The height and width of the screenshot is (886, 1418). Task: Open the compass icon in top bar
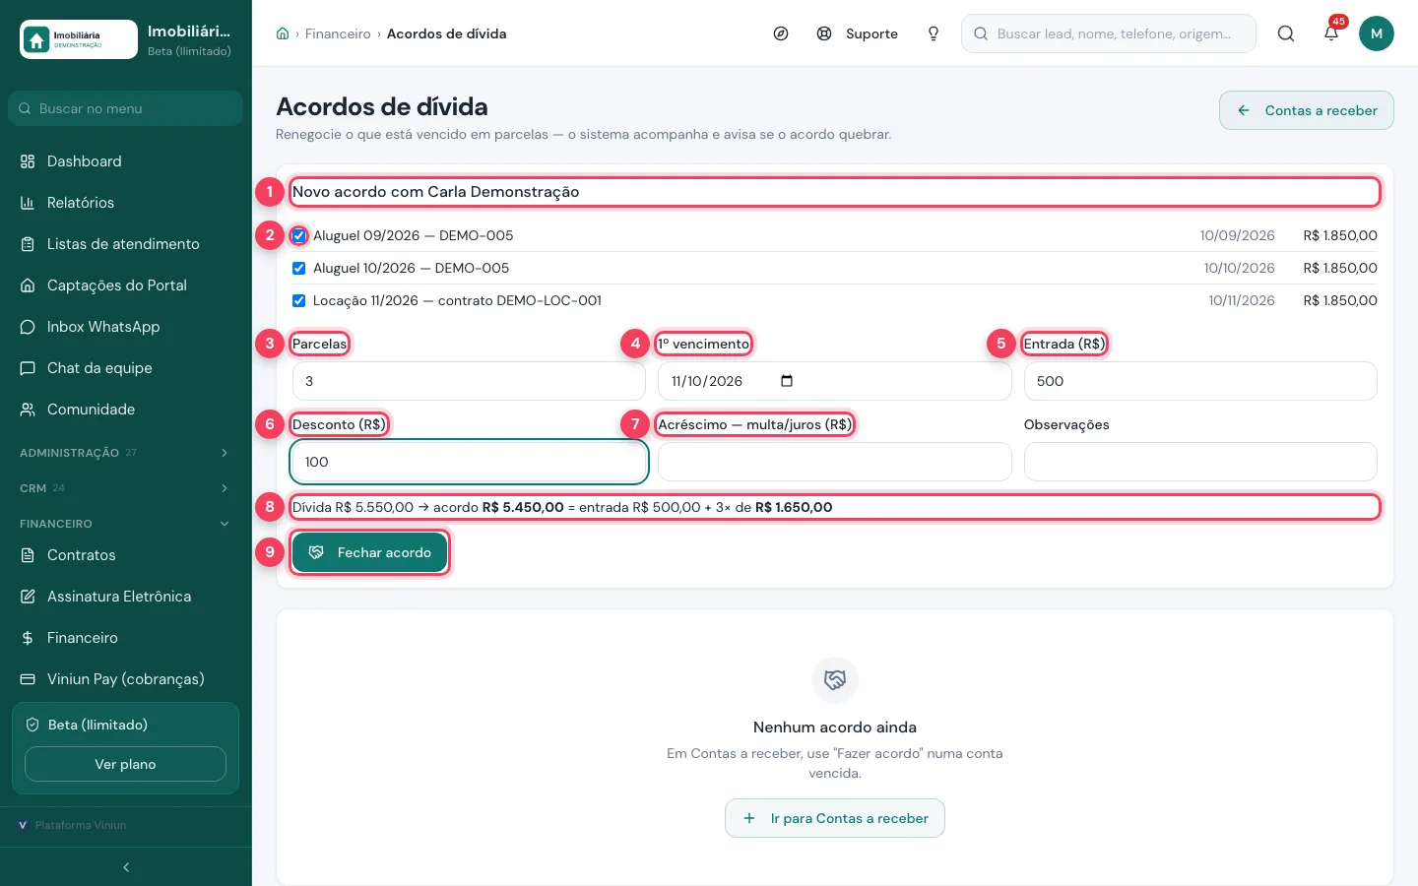pyautogui.click(x=781, y=33)
